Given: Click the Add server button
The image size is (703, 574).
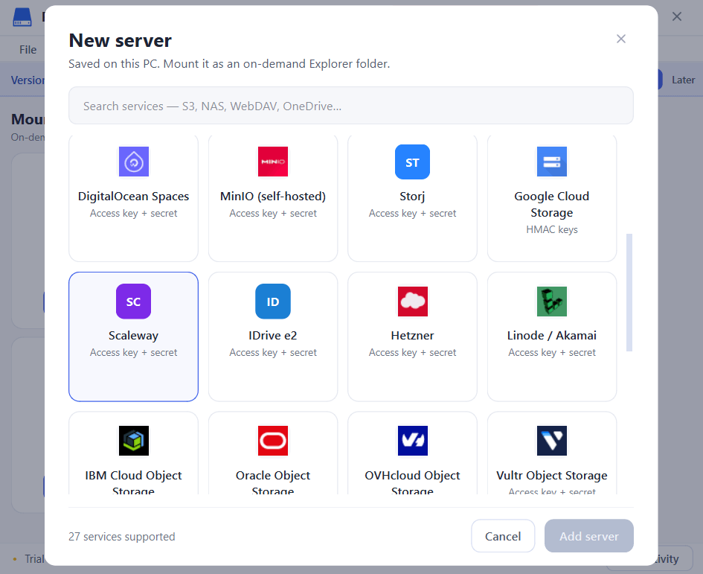Looking at the screenshot, I should click(x=589, y=536).
